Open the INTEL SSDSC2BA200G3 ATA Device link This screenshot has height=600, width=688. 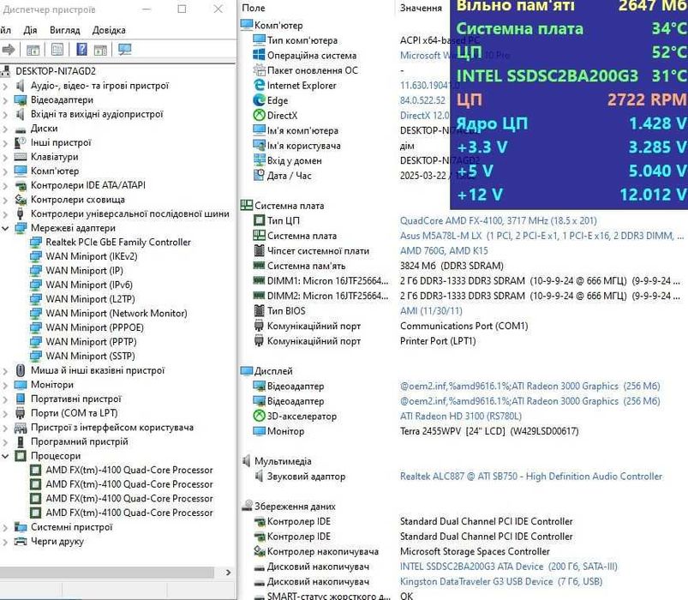509,567
